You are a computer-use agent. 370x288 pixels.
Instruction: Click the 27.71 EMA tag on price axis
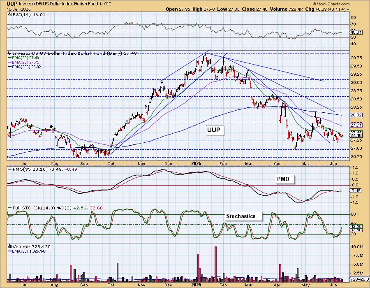click(x=356, y=125)
